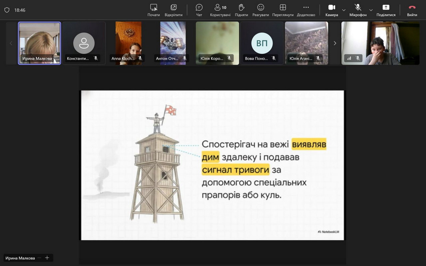Image resolution: width=426 pixels, height=266 pixels.
Task: Expand the microphone options chevron
Action: (x=371, y=10)
